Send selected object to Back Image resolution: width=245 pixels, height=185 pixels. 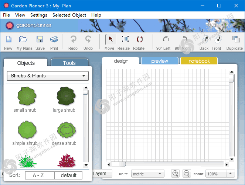tap(204, 42)
